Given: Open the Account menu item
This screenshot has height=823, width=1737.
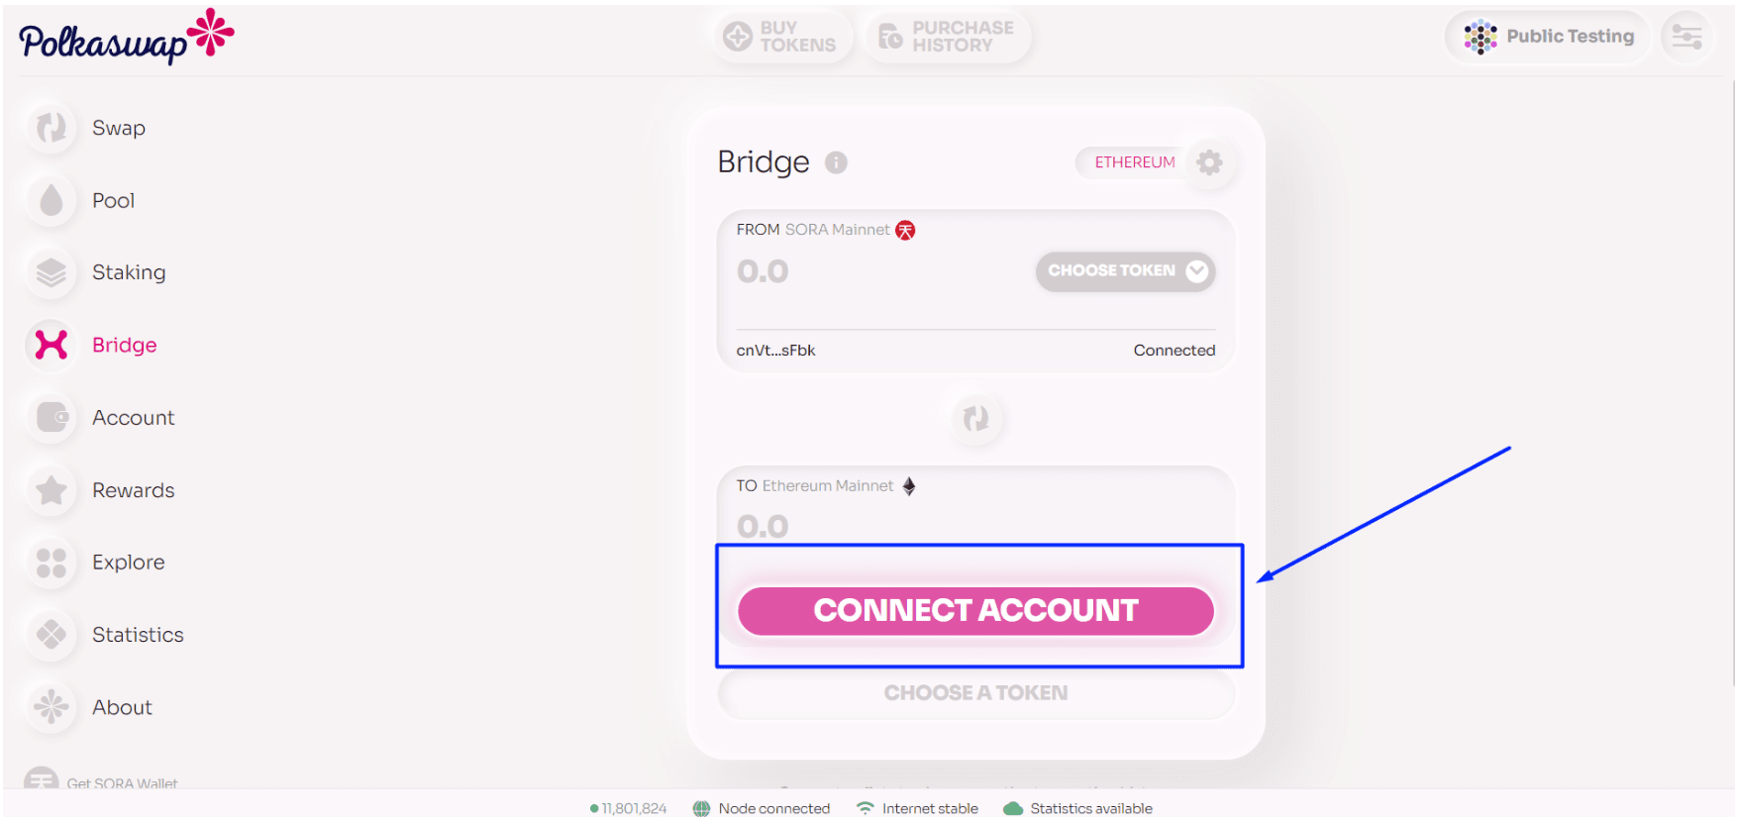Looking at the screenshot, I should (x=133, y=418).
